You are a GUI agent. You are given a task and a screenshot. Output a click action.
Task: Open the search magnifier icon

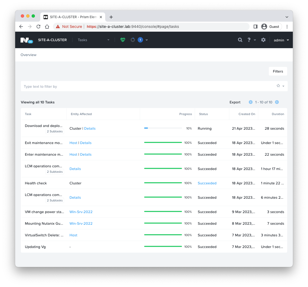pos(240,40)
